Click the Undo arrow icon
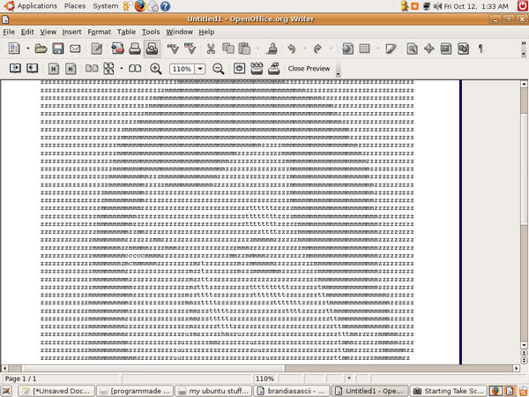Image resolution: width=529 pixels, height=397 pixels. point(292,49)
